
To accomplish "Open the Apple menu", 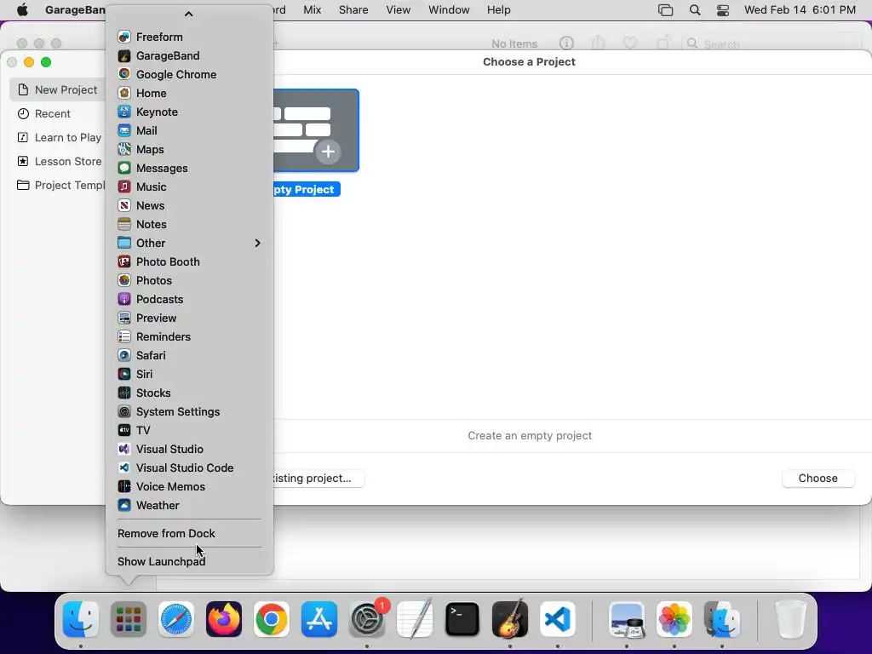I will (22, 10).
